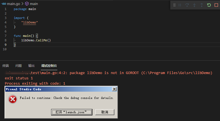Select main symbol in breadcrumb

point(34,4)
